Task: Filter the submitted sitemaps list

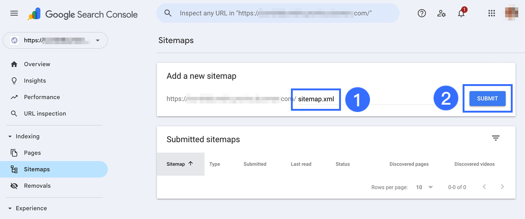Action: point(495,138)
